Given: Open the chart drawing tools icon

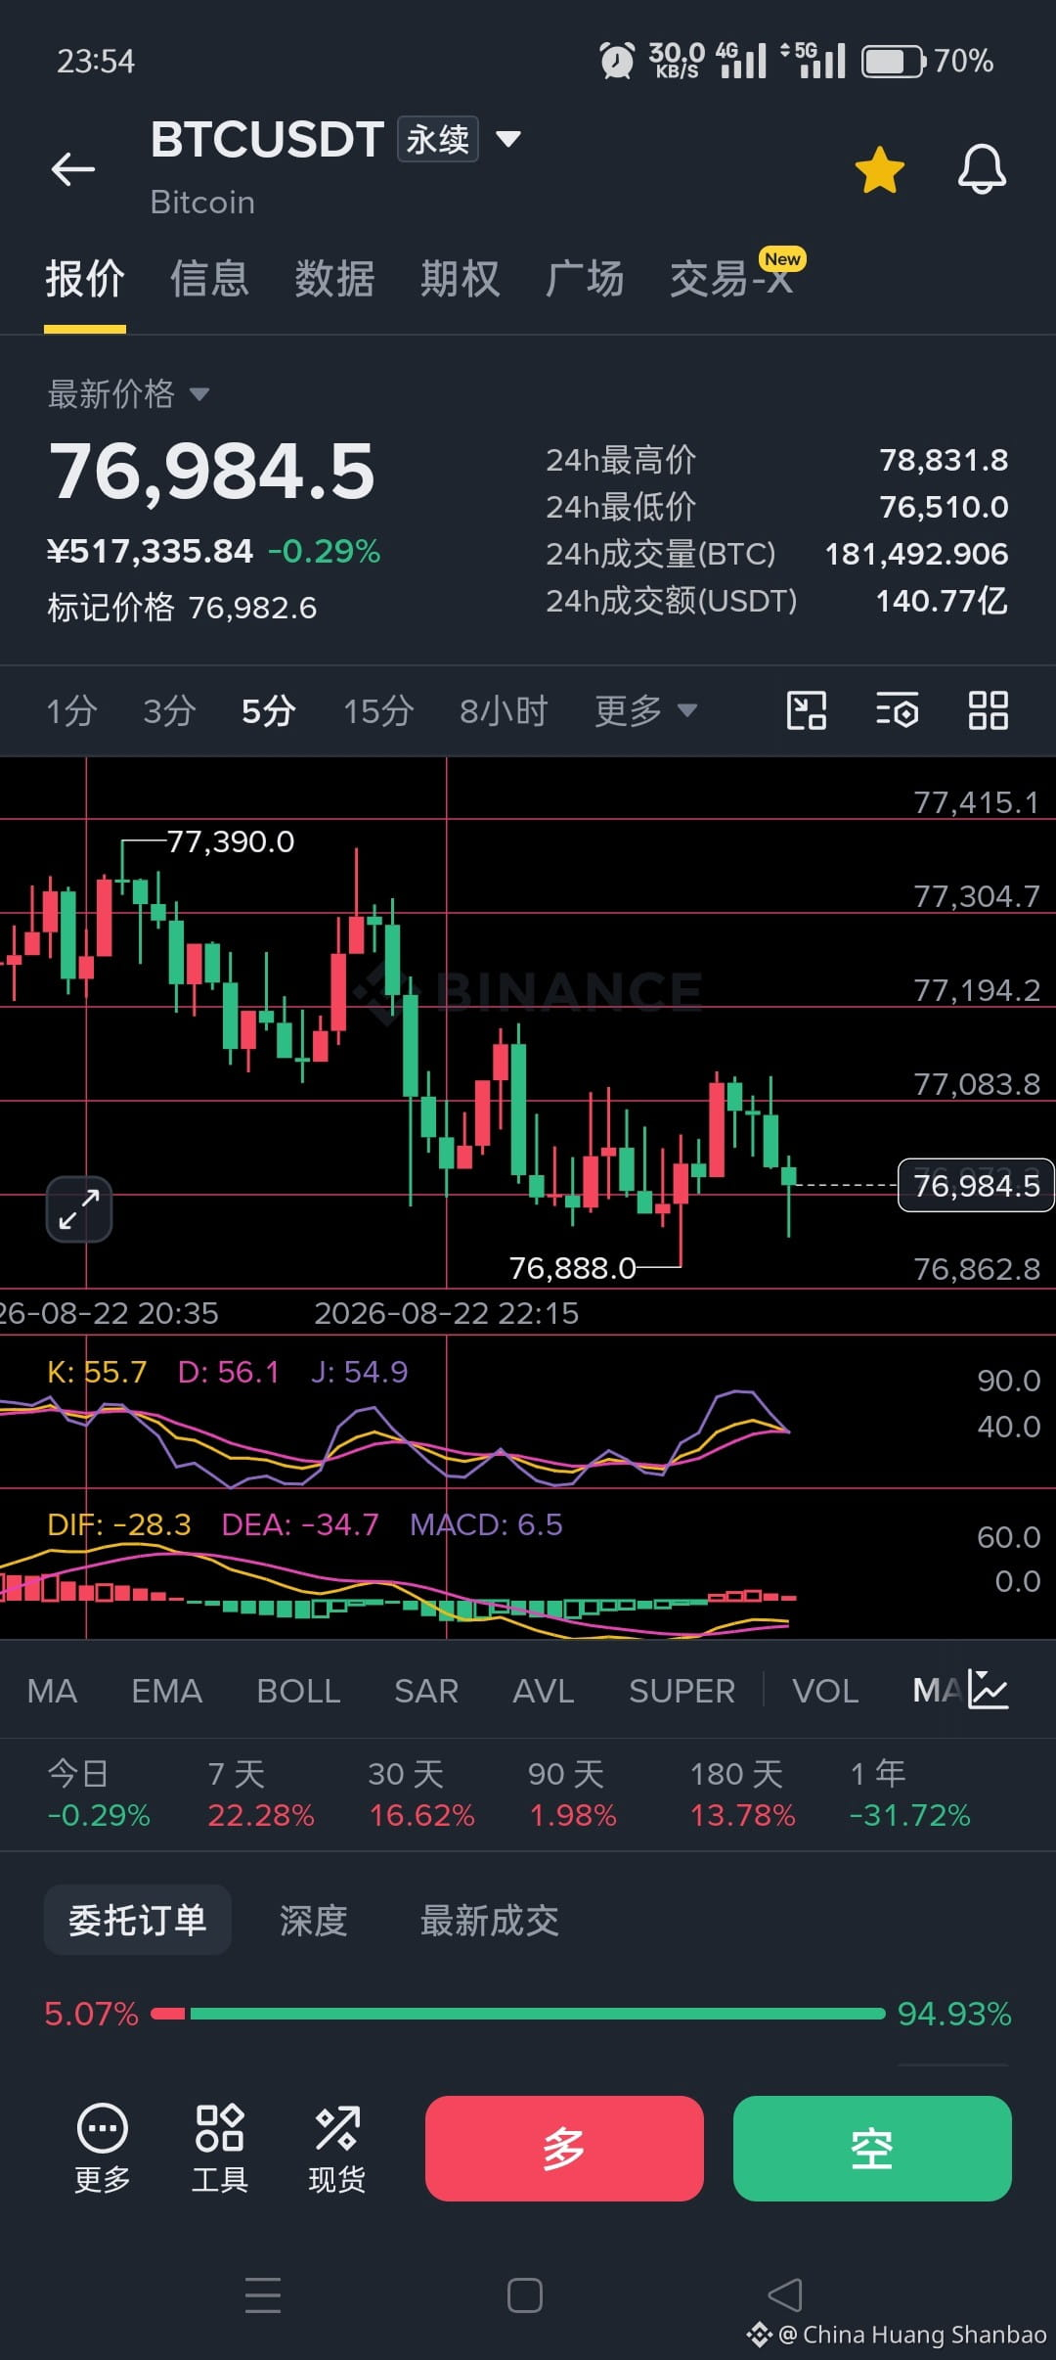Looking at the screenshot, I should (x=807, y=710).
